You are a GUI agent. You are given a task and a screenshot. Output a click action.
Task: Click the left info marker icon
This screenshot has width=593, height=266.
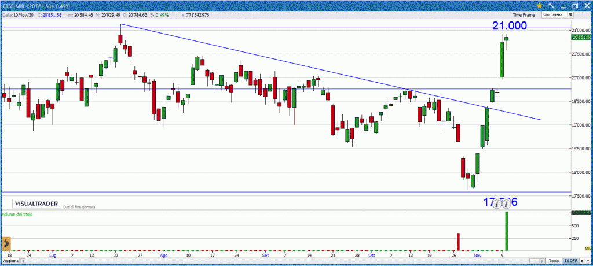coord(496,204)
